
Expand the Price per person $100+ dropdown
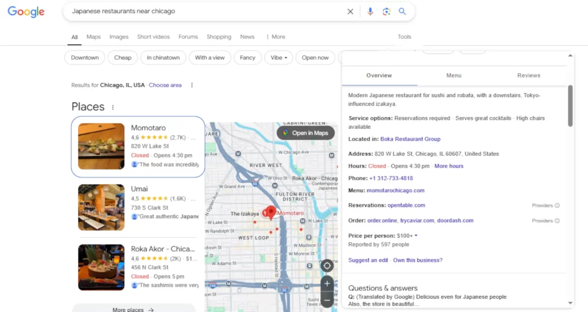[407, 236]
